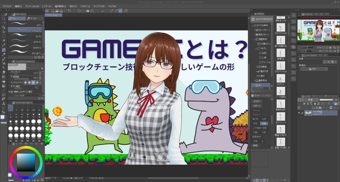The image size is (340, 182).
Task: Click the first tag button in tag list
Action: (256, 101)
